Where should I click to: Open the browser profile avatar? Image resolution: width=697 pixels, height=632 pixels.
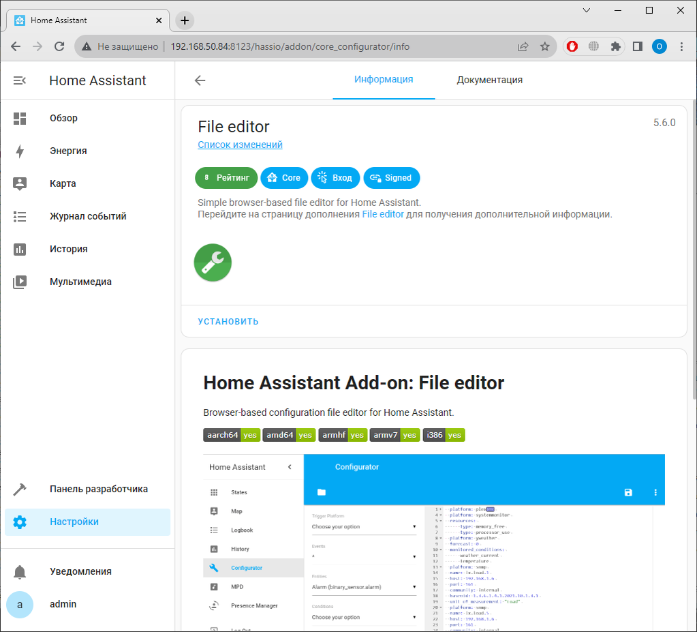(660, 46)
